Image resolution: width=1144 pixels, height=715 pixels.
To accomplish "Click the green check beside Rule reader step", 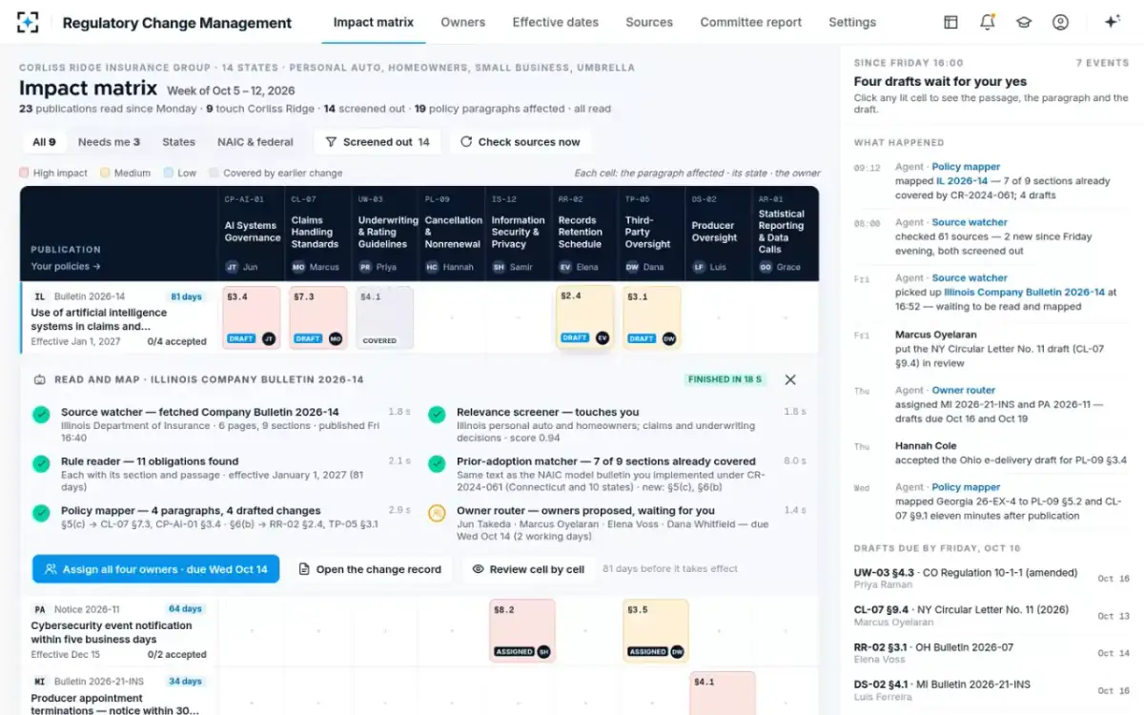I will coord(41,463).
